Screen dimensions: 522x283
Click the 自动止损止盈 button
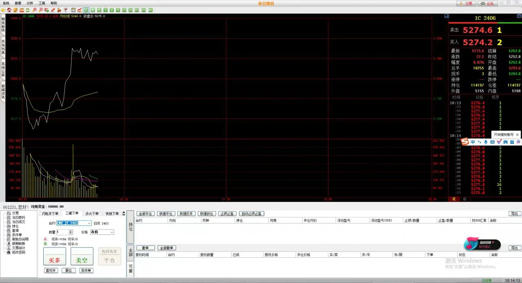tap(252, 214)
